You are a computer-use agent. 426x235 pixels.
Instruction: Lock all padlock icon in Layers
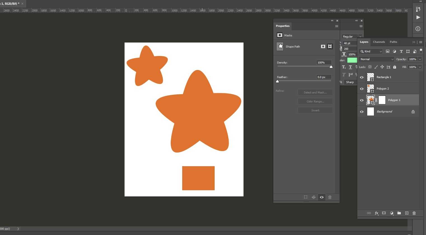point(395,67)
